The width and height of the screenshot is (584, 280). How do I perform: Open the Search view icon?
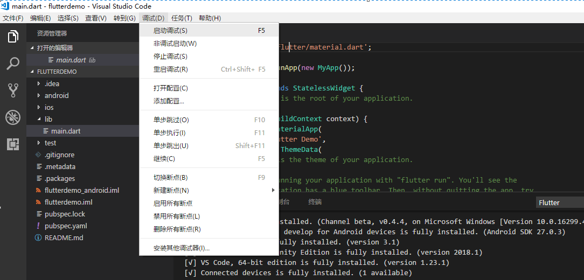click(x=13, y=64)
